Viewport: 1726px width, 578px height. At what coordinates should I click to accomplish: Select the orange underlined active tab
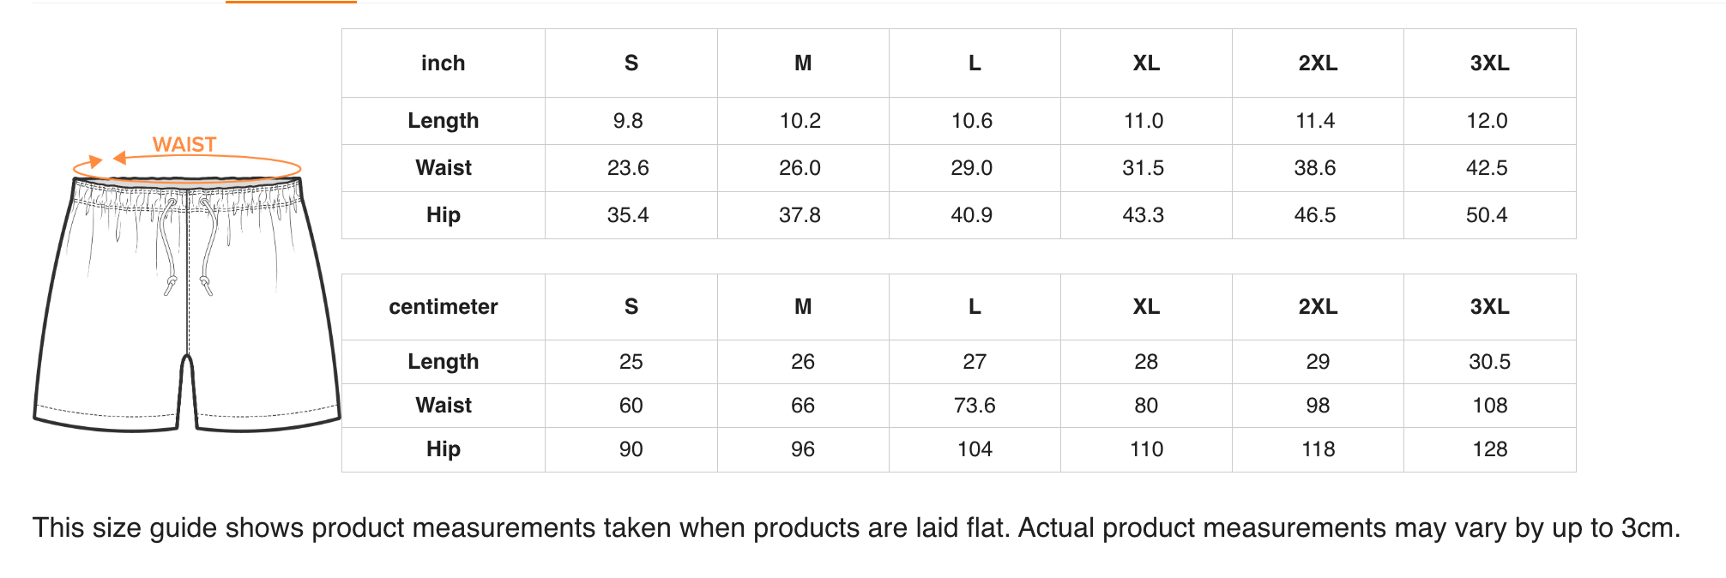(x=291, y=2)
